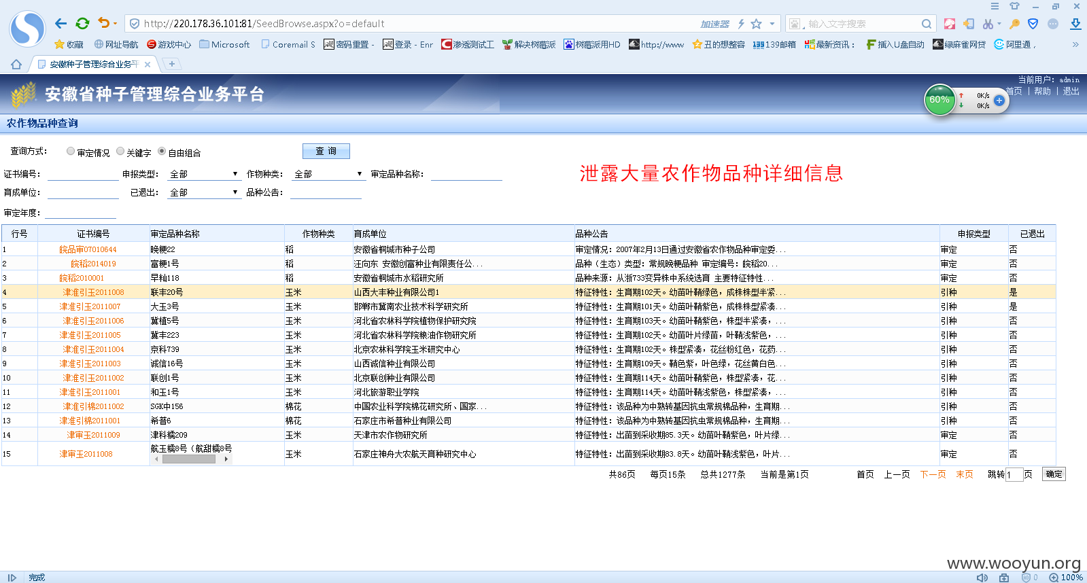Click the red square toolbar extension icon
Viewport: 1087px width, 583px height.
pos(950,24)
